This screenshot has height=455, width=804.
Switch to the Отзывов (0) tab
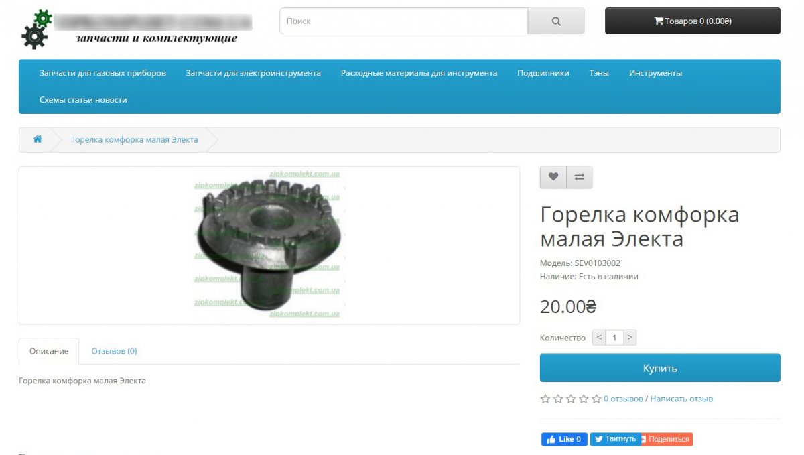115,351
